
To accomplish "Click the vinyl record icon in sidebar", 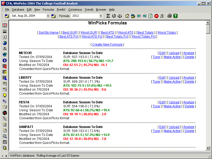I will point(5,113).
